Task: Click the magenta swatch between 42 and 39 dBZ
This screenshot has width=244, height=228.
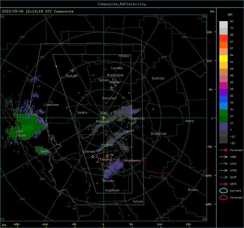Action: click(x=223, y=86)
